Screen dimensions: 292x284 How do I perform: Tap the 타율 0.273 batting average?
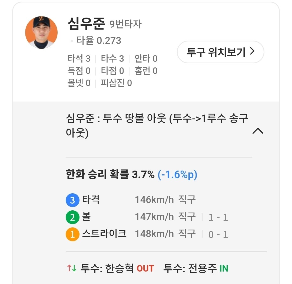tap(99, 41)
